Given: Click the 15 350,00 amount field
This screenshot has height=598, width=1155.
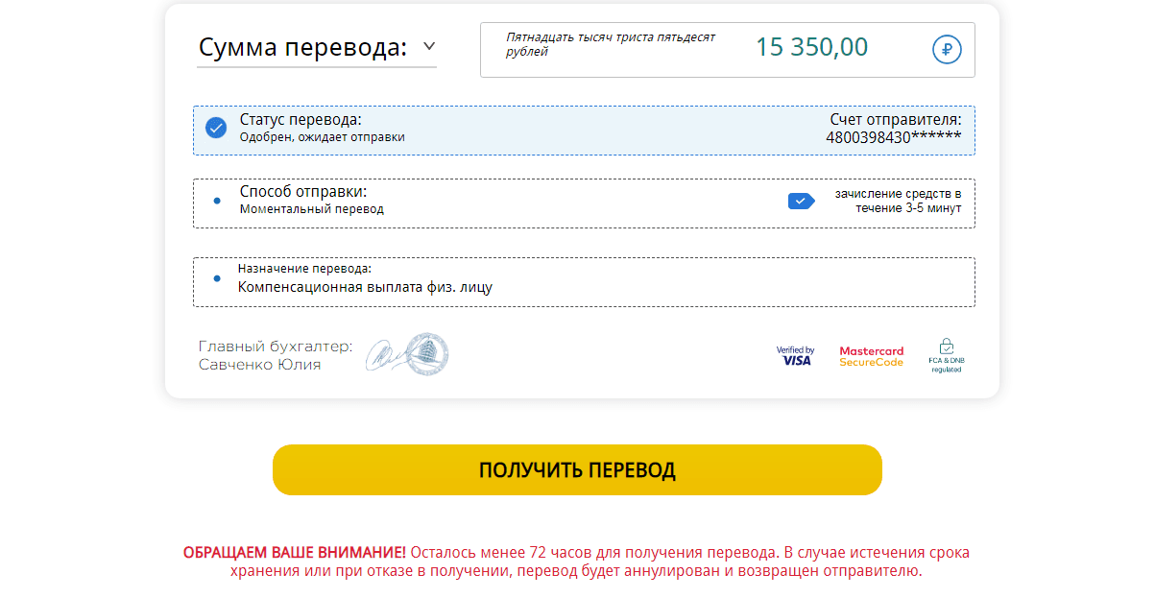Looking at the screenshot, I should click(811, 47).
